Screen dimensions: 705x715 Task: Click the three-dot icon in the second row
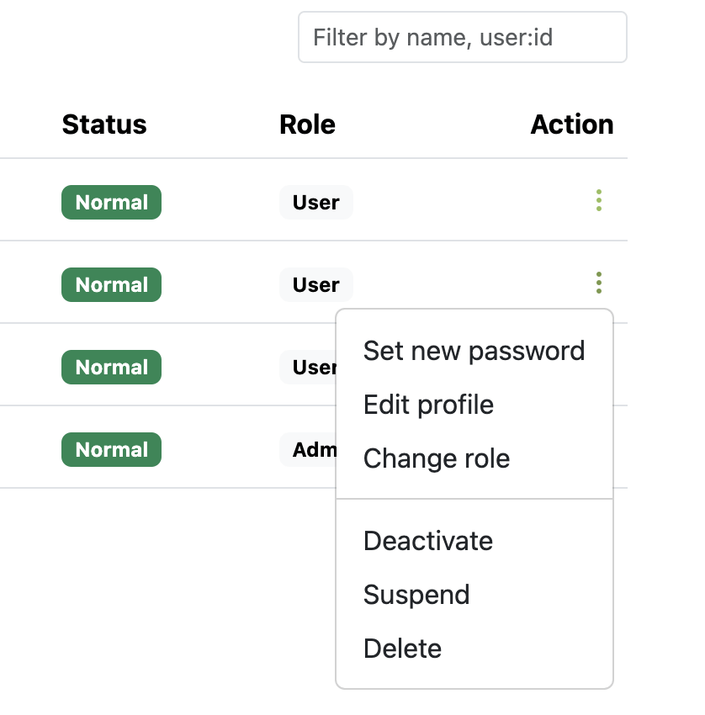click(598, 283)
